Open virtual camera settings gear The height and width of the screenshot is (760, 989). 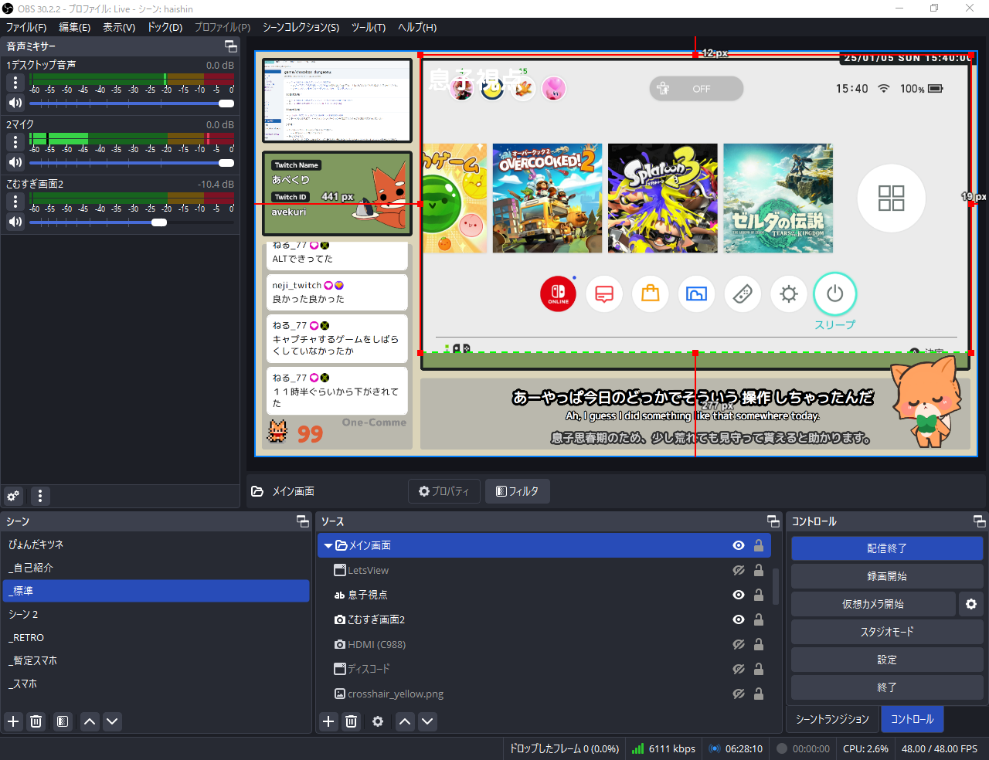click(x=970, y=604)
